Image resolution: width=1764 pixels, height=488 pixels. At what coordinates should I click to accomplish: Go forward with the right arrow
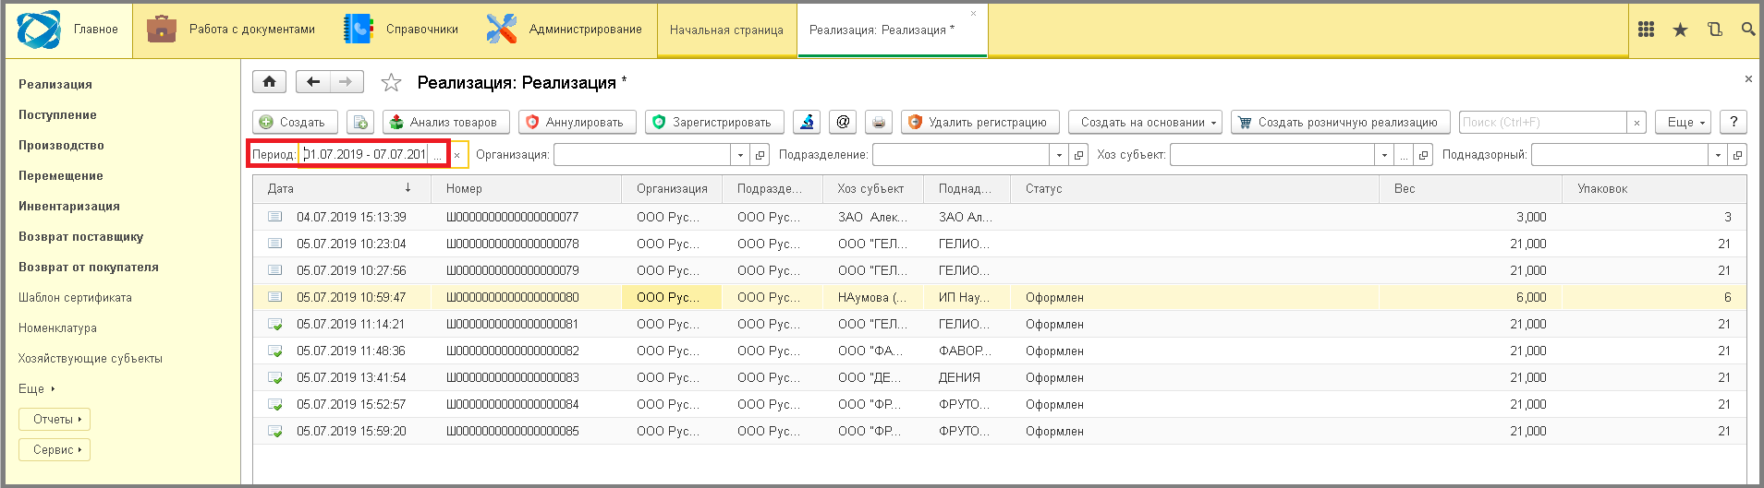tap(346, 82)
